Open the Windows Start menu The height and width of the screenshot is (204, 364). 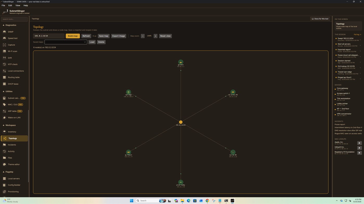tap(132, 201)
